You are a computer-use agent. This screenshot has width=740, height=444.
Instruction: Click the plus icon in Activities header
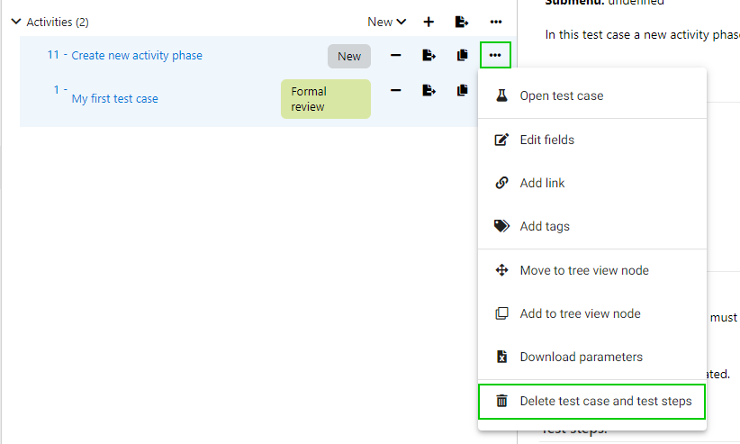[429, 22]
